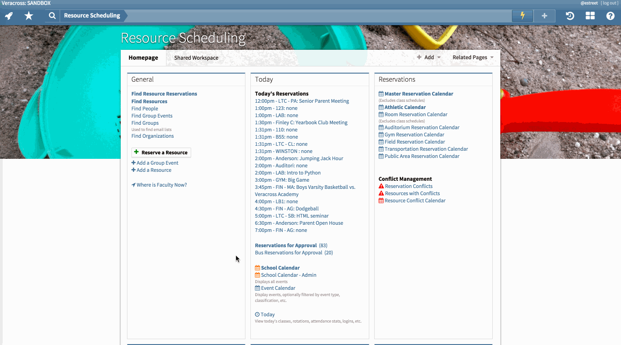This screenshot has width=621, height=345.
Task: Open favorites using the star icon
Action: pyautogui.click(x=28, y=15)
